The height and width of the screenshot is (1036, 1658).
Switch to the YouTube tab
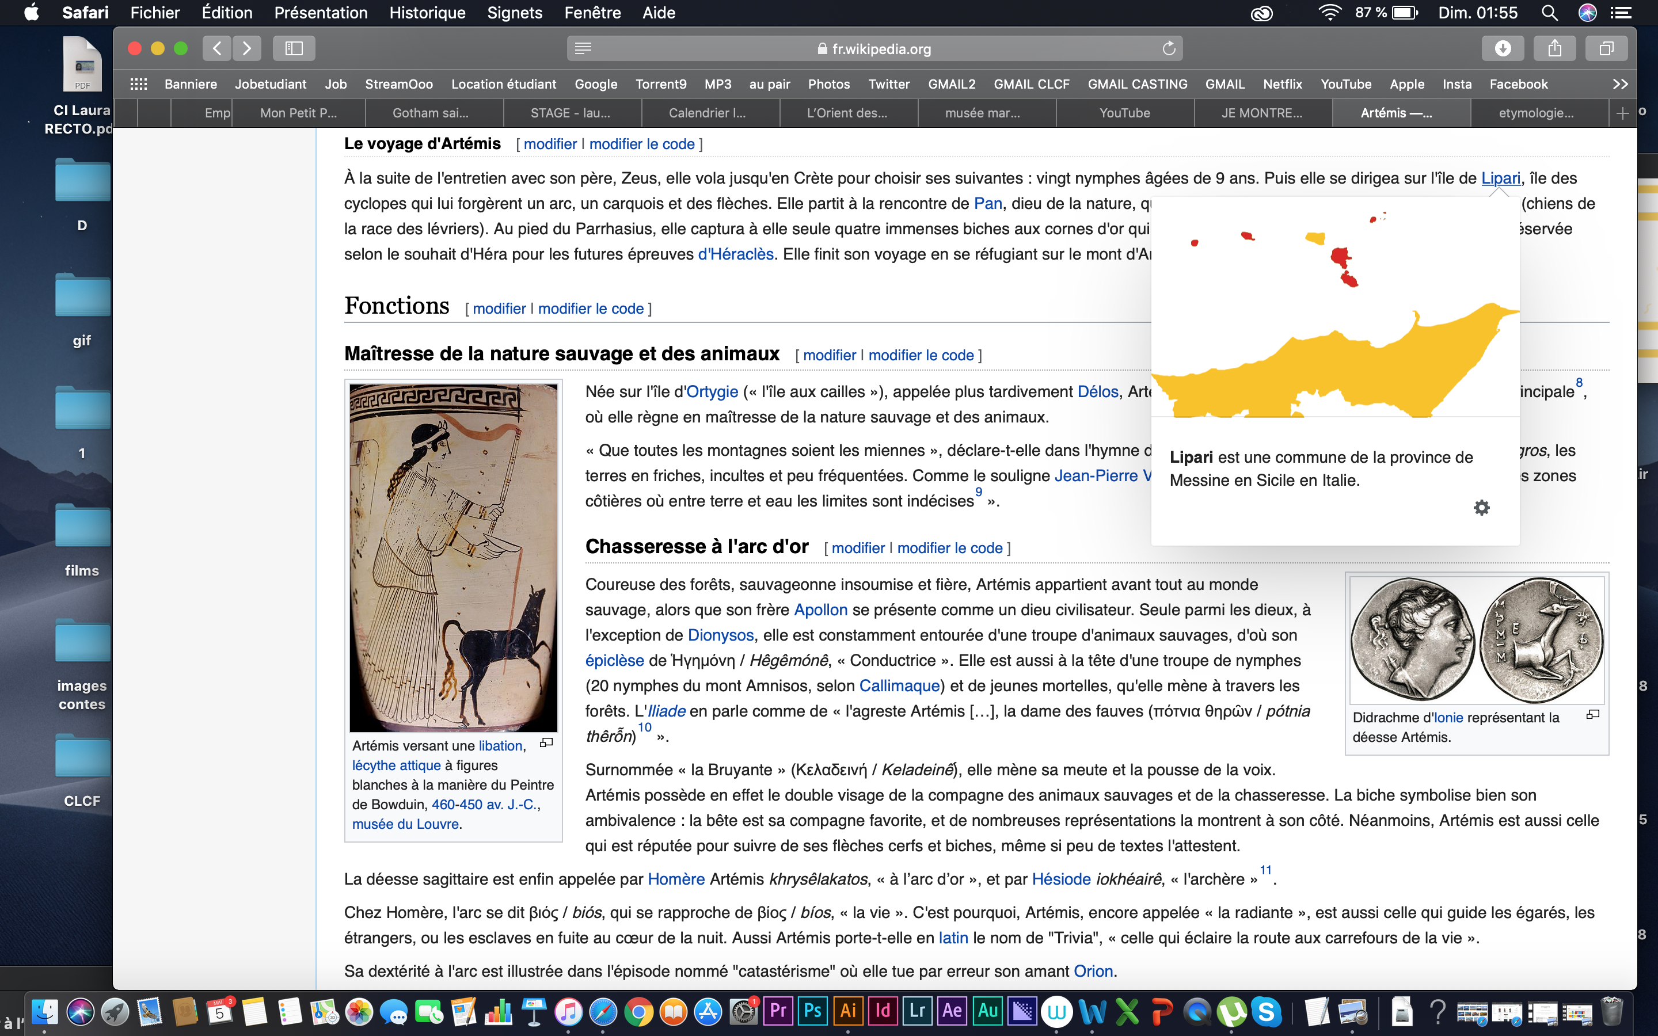1124,113
